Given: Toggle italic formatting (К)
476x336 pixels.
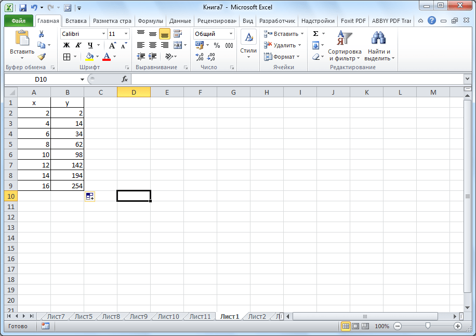Looking at the screenshot, I should click(78, 45).
